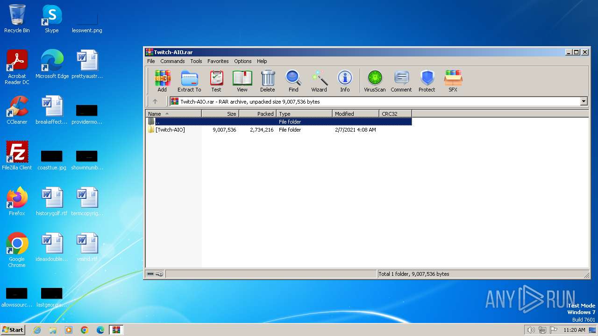Select the Skype desktop shortcut
The width and height of the screenshot is (598, 336).
(52, 19)
